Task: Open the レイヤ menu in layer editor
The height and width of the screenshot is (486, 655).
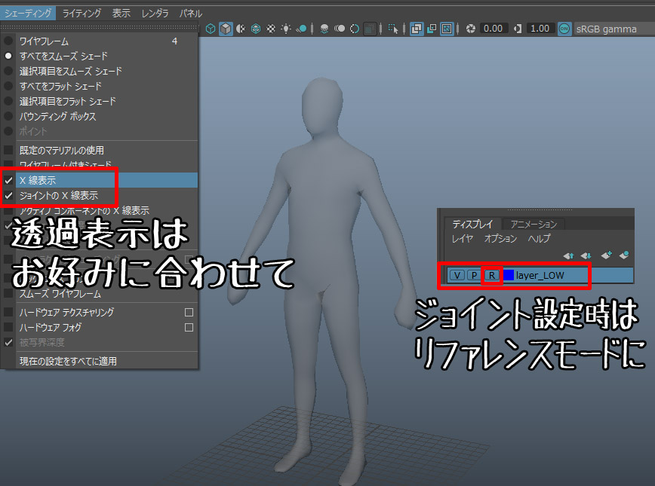Action: pos(462,239)
